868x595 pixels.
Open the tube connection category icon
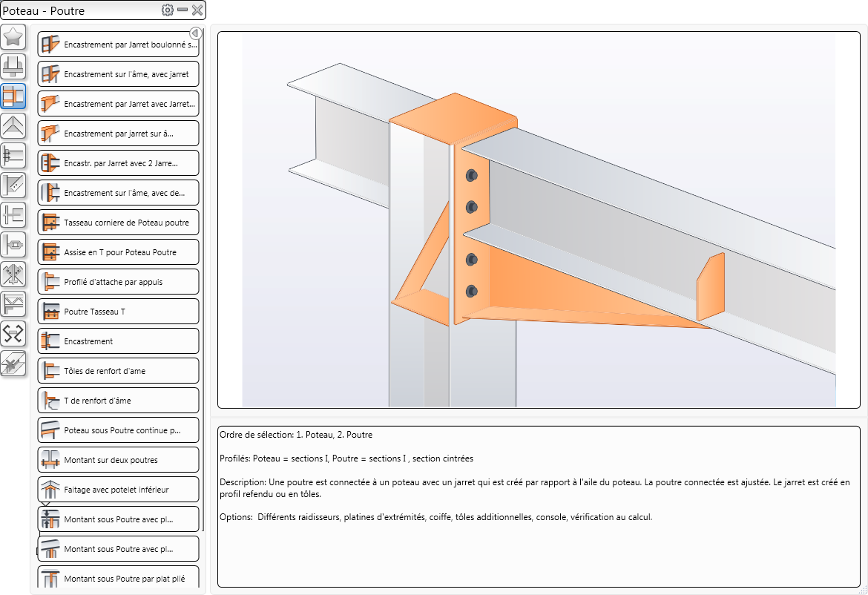pos(13,245)
